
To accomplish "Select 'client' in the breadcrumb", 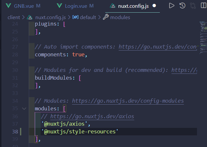I will coord(14,17).
